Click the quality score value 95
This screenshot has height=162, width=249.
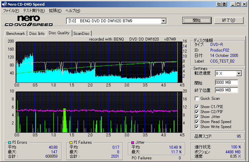coord(239,136)
